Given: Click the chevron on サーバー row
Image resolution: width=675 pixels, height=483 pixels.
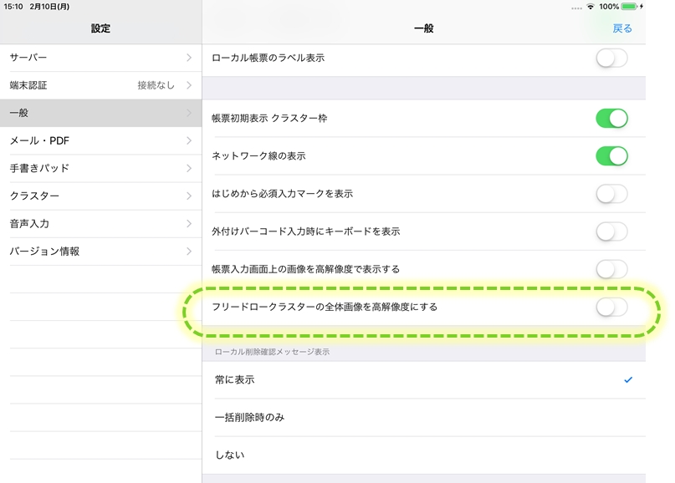Looking at the screenshot, I should point(189,58).
